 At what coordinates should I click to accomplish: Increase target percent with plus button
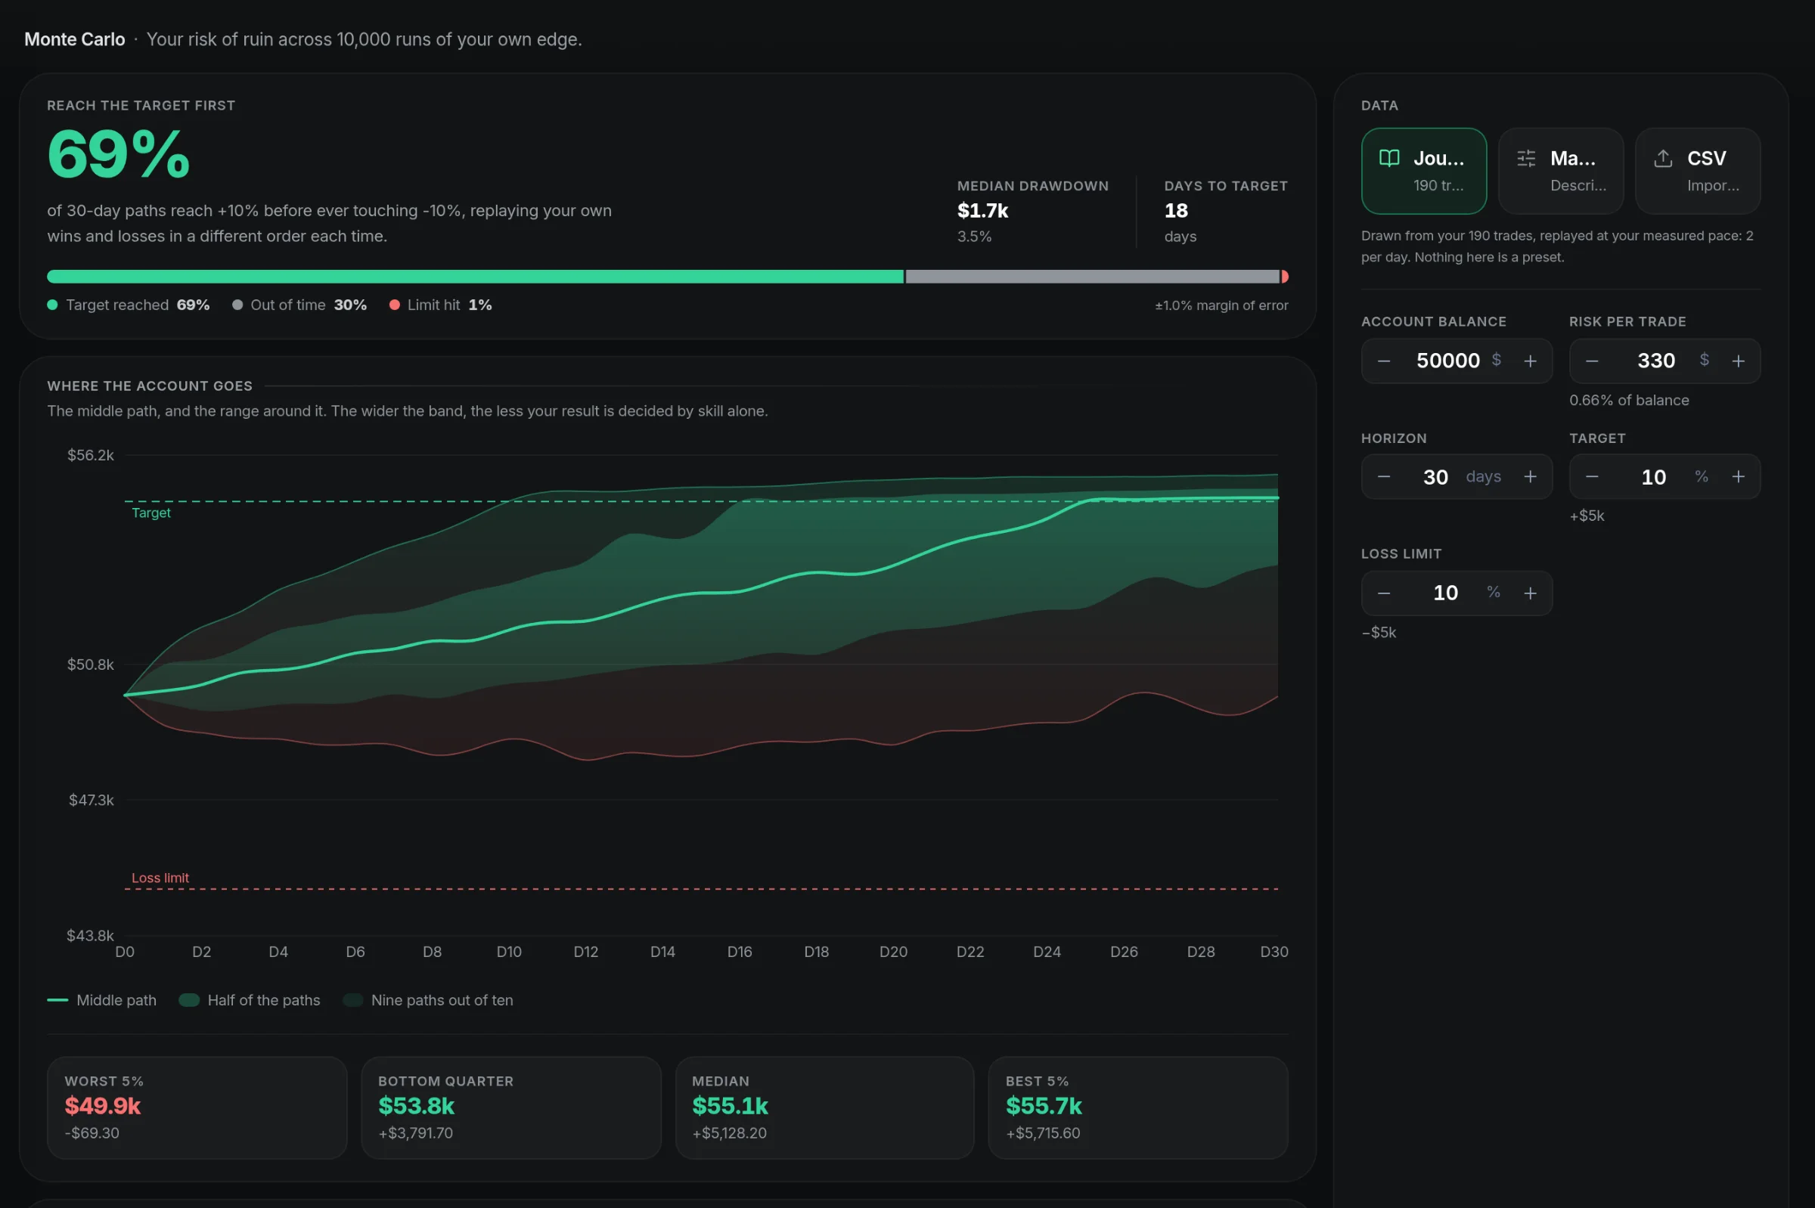1738,477
